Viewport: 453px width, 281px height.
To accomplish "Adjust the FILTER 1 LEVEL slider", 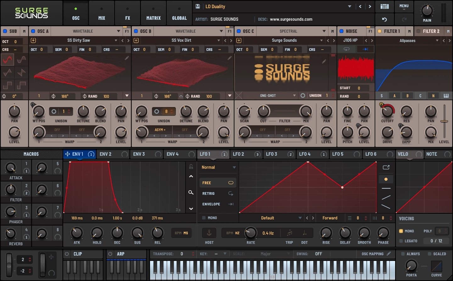I will pyautogui.click(x=444, y=121).
